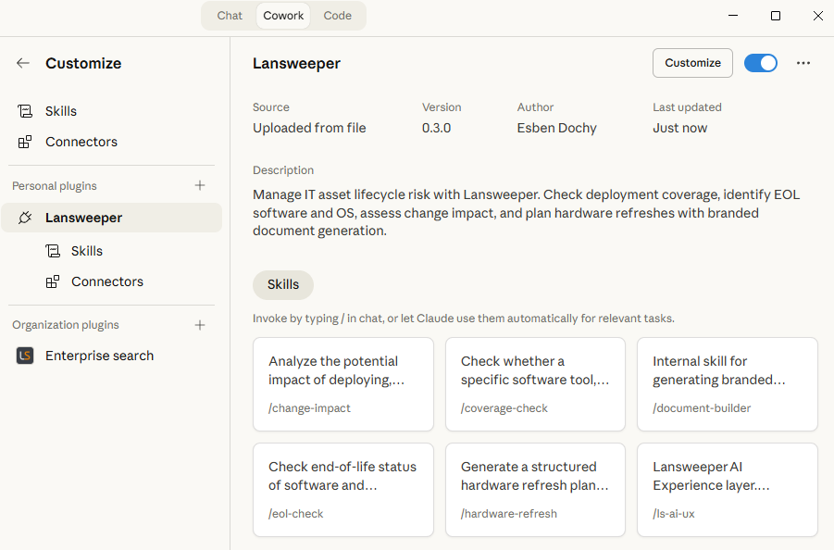Open the /change-impact skill card

343,384
